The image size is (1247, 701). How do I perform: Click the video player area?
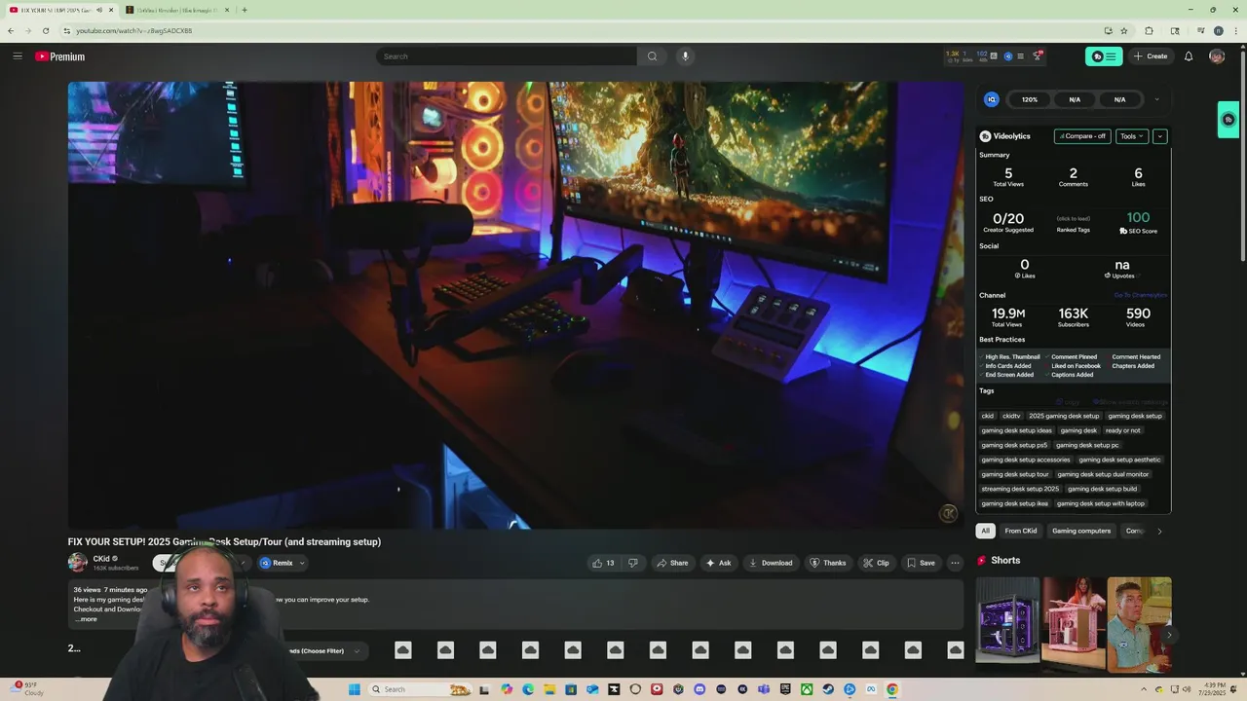[x=515, y=305]
